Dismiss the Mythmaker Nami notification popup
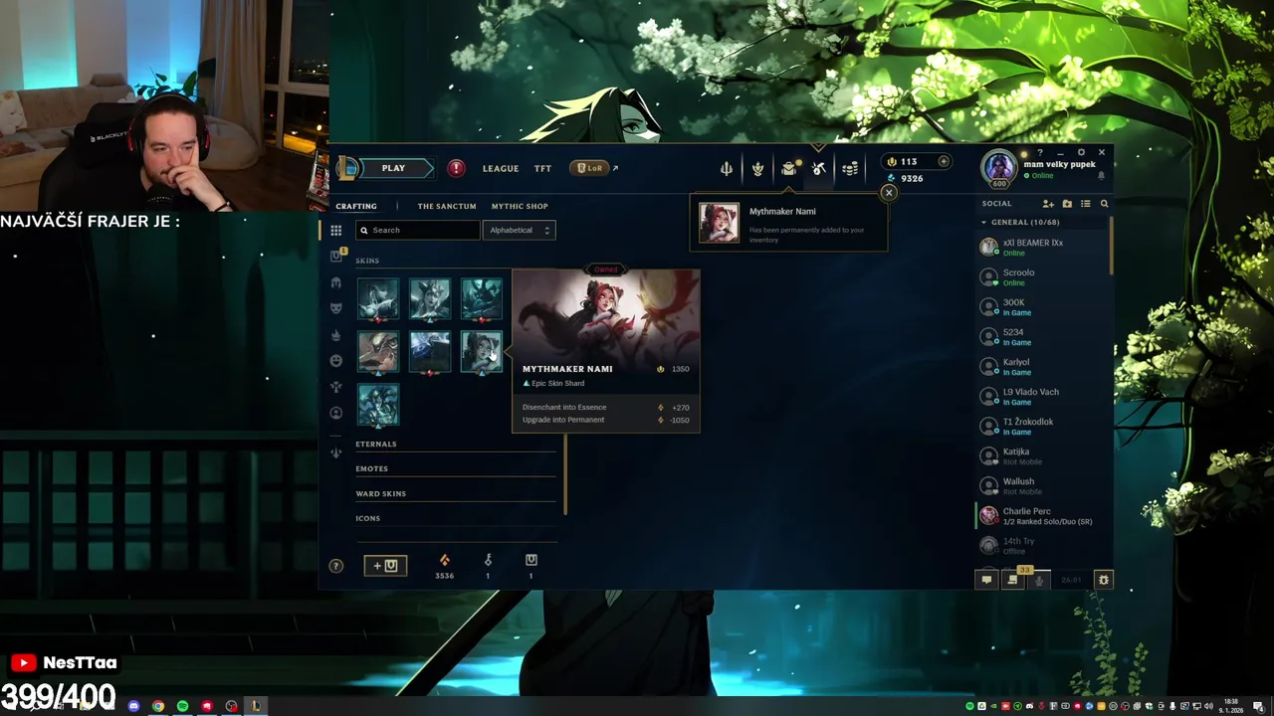Screen dimensions: 1274x716 click(889, 193)
